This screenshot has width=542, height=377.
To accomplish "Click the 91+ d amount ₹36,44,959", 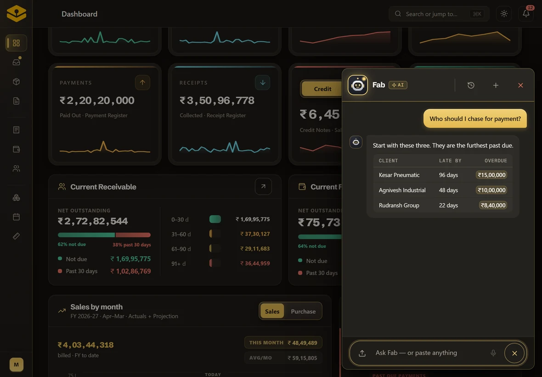I will pos(255,263).
